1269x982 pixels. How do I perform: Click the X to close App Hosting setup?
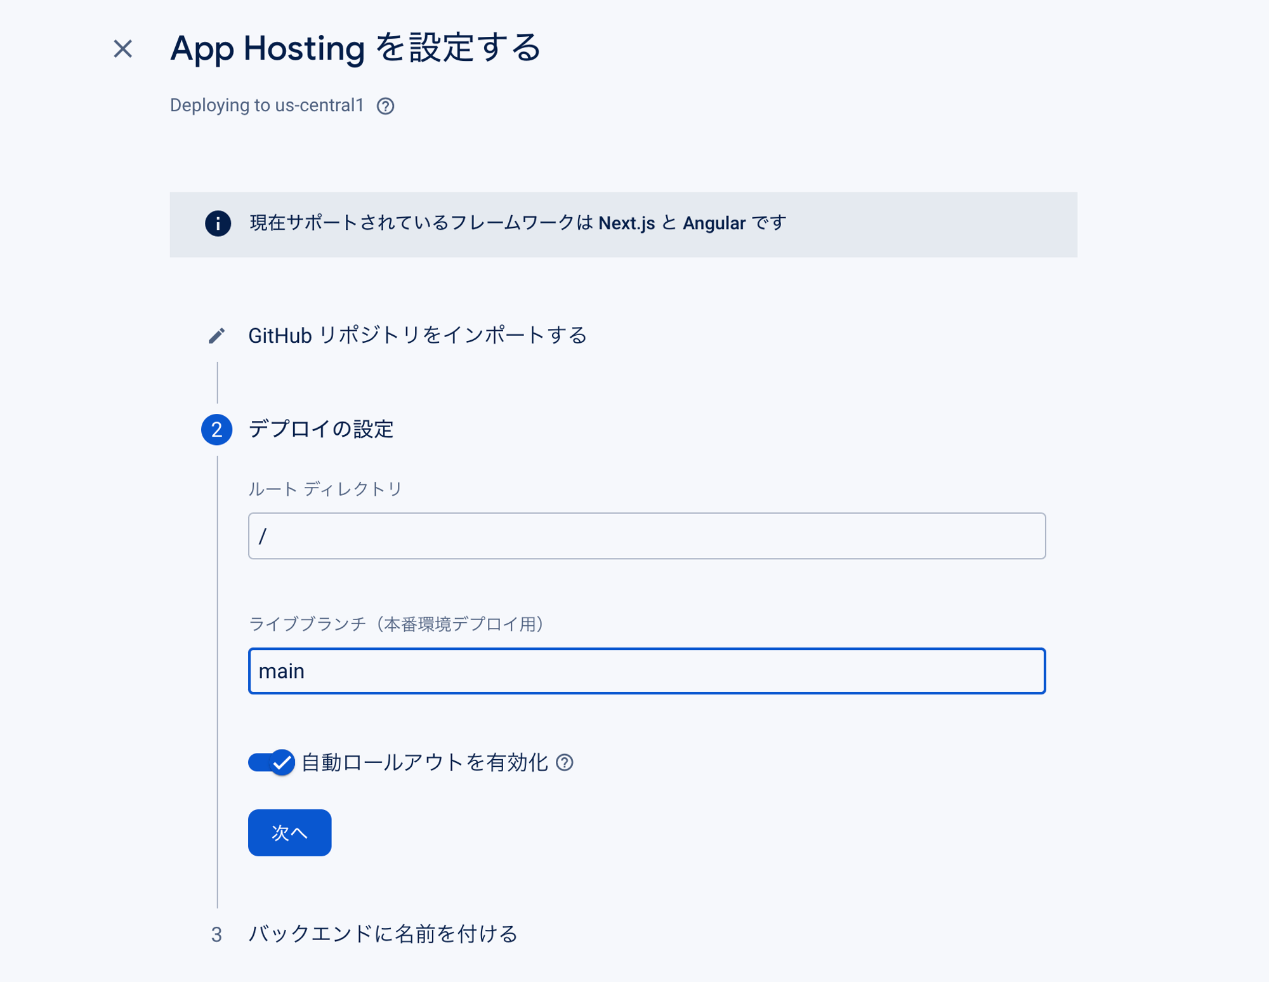pyautogui.click(x=122, y=49)
